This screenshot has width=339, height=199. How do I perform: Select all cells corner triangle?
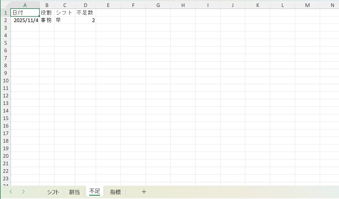click(x=6, y=5)
